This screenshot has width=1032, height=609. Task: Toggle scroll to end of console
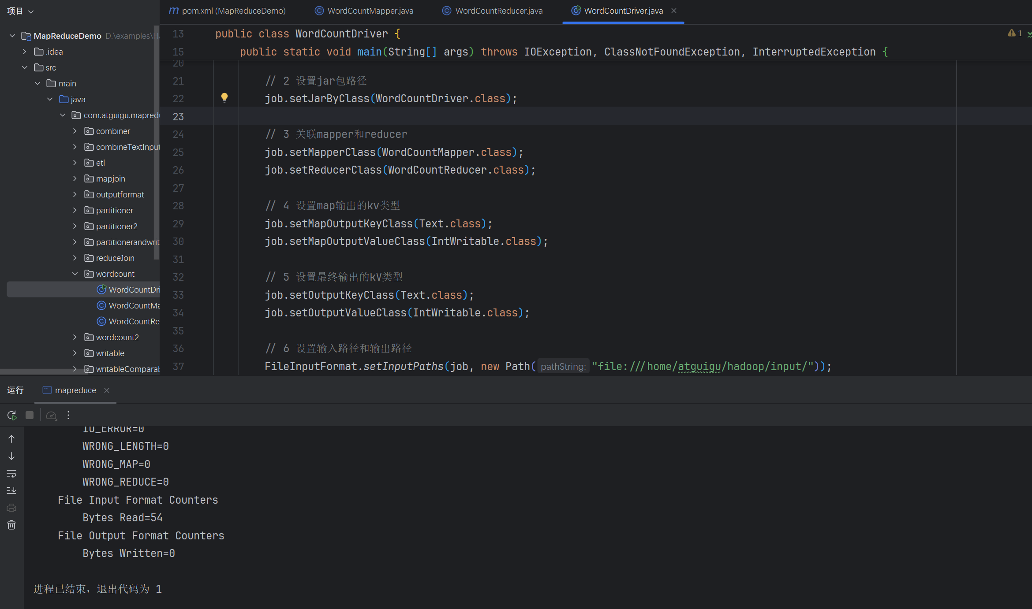(x=11, y=490)
